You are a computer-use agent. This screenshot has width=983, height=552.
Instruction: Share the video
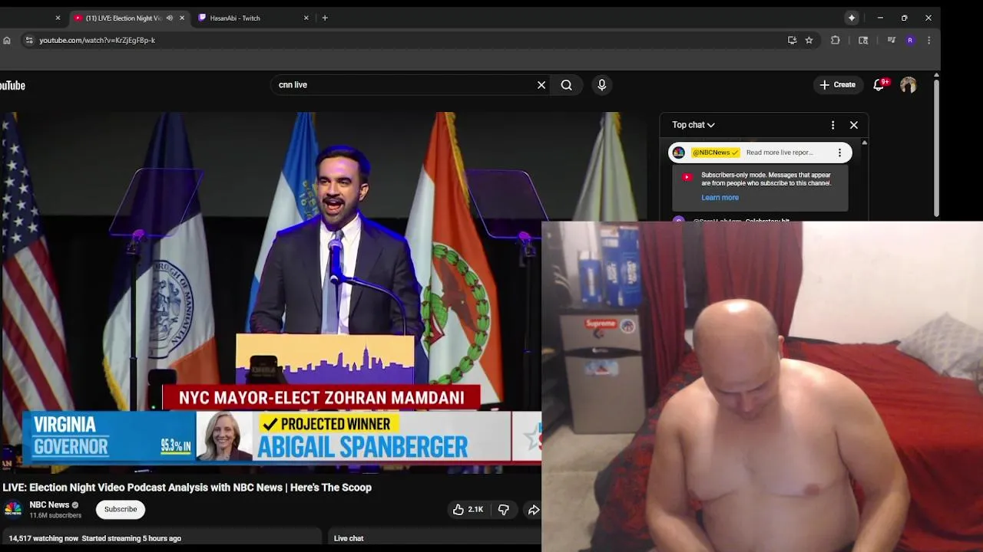pos(533,509)
